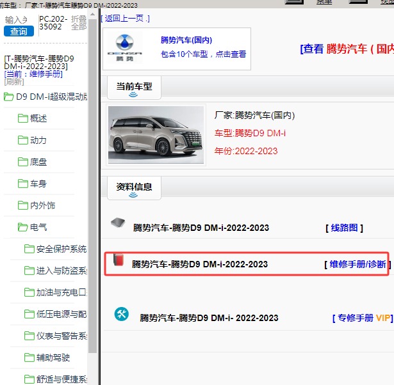The image size is (394, 385).
Task: Open the 舒适与便捷系统 folder icon
Action: coord(29,379)
